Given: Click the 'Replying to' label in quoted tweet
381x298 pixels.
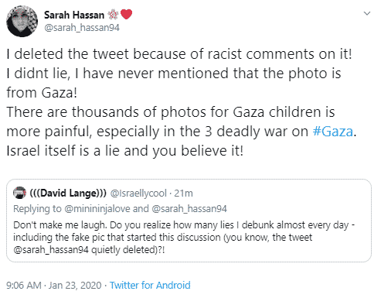Looking at the screenshot, I should (37, 209).
